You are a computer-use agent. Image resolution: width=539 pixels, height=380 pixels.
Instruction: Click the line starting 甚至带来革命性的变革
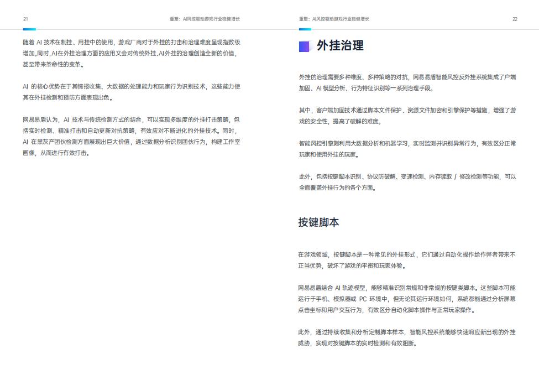pos(54,64)
